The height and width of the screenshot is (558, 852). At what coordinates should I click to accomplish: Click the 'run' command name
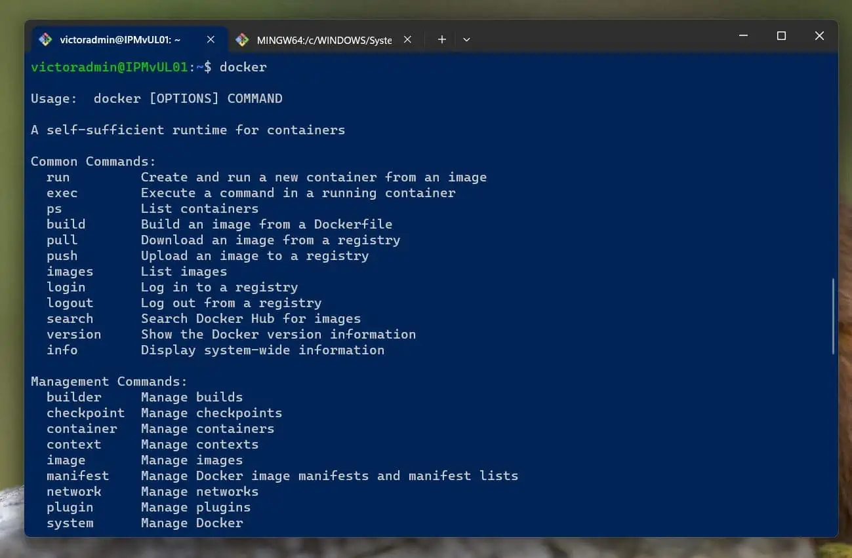58,177
